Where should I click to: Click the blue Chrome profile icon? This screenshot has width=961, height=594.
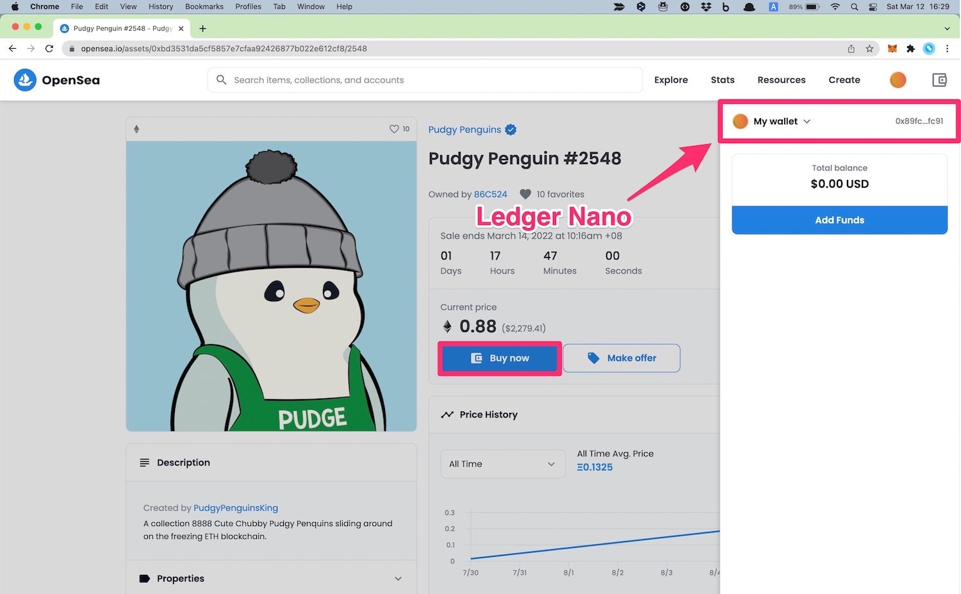coord(929,49)
